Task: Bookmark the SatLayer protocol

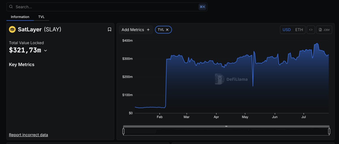Action: (110, 29)
